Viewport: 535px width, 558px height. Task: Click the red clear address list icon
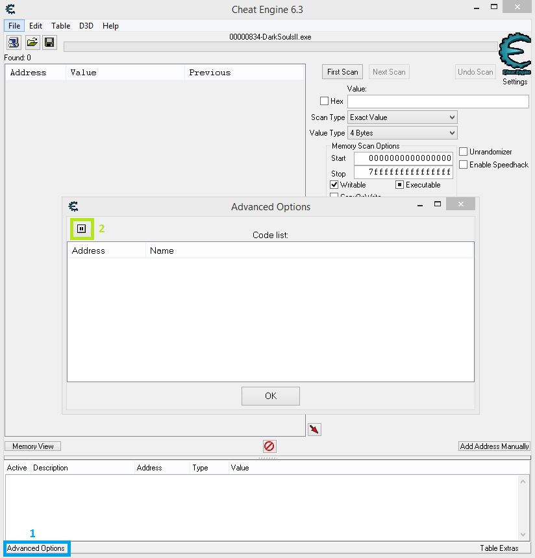[269, 446]
